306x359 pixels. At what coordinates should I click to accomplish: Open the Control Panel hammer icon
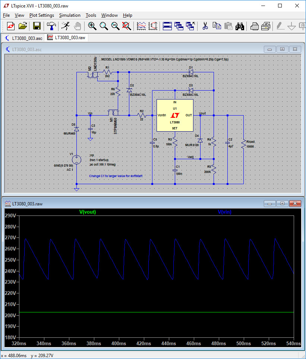(x=51, y=26)
